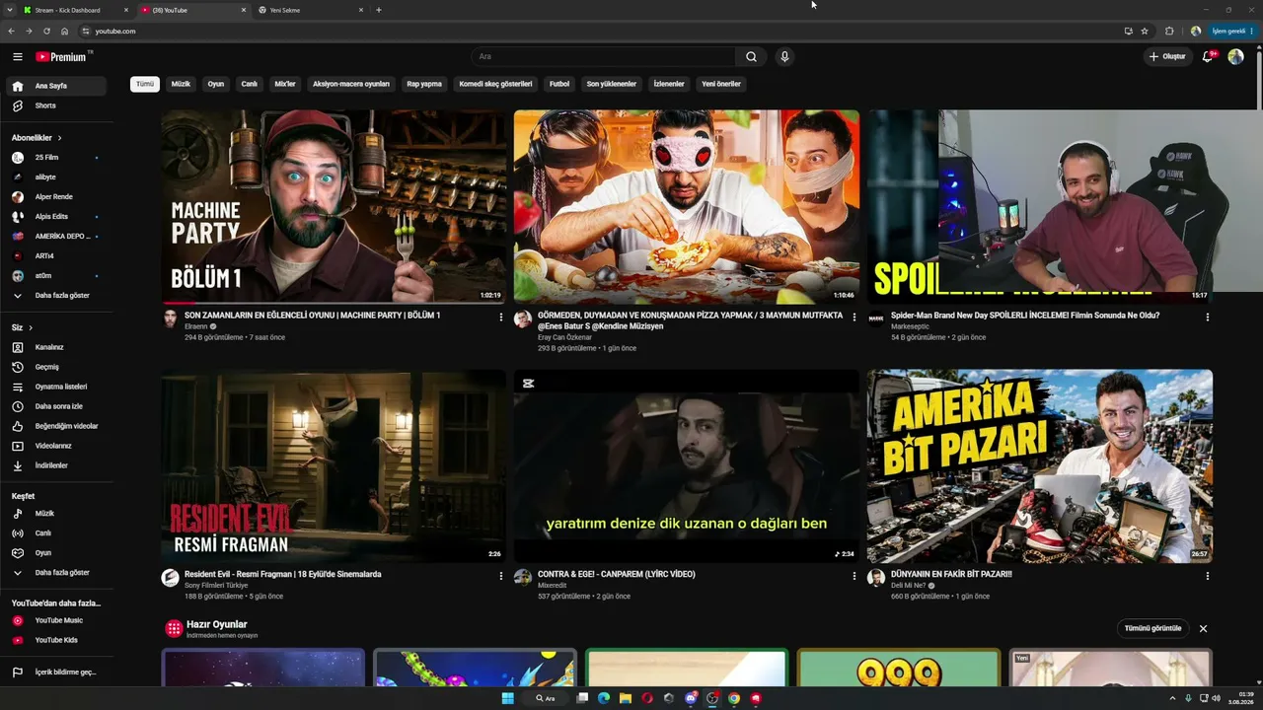Expand Daha fazla göster under Keşfet
This screenshot has height=710, width=1263.
(x=55, y=573)
